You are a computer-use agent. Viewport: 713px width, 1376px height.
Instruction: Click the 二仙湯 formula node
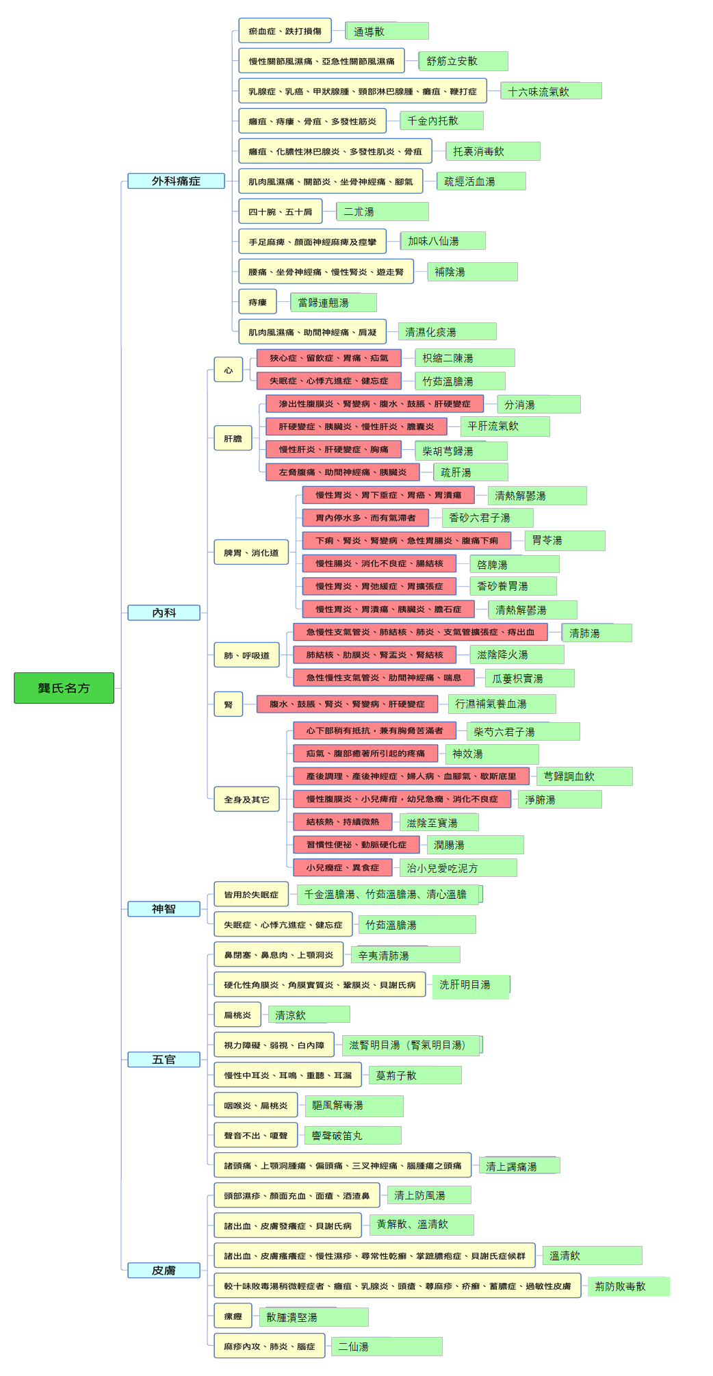point(387,1347)
